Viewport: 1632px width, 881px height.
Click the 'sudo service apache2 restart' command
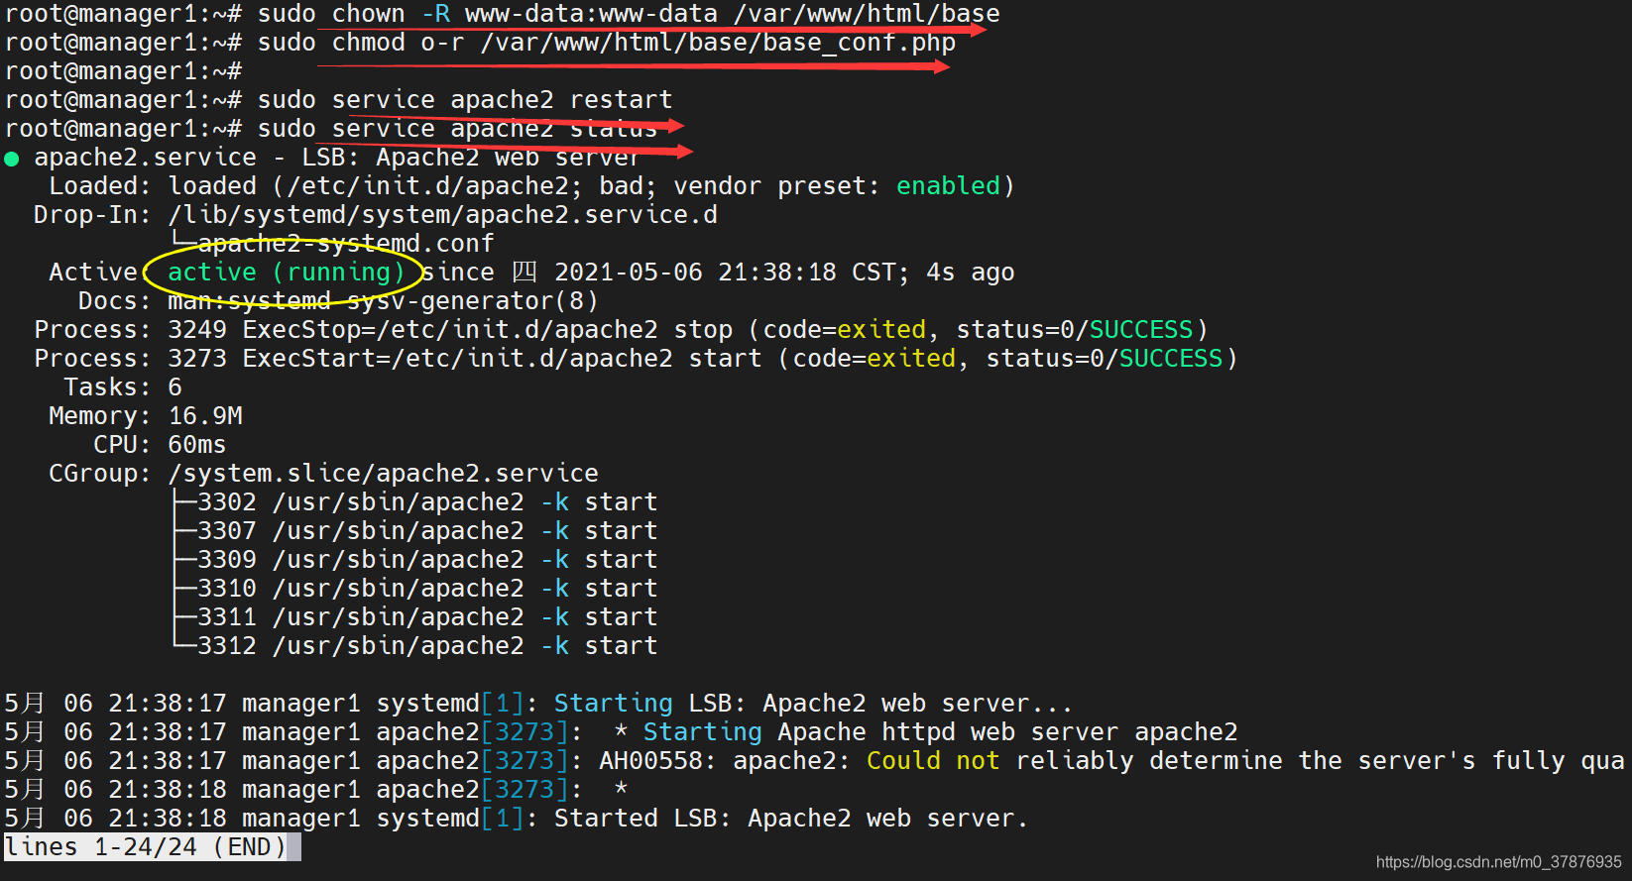tap(465, 100)
